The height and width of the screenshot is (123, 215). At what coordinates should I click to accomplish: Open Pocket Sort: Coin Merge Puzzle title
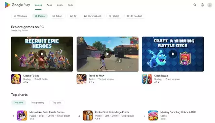(x=112, y=112)
